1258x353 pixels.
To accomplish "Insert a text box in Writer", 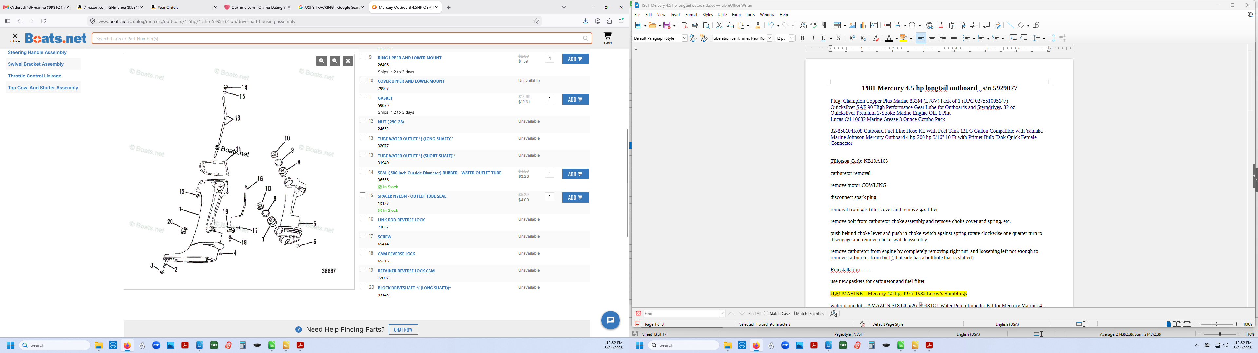I will (x=874, y=25).
